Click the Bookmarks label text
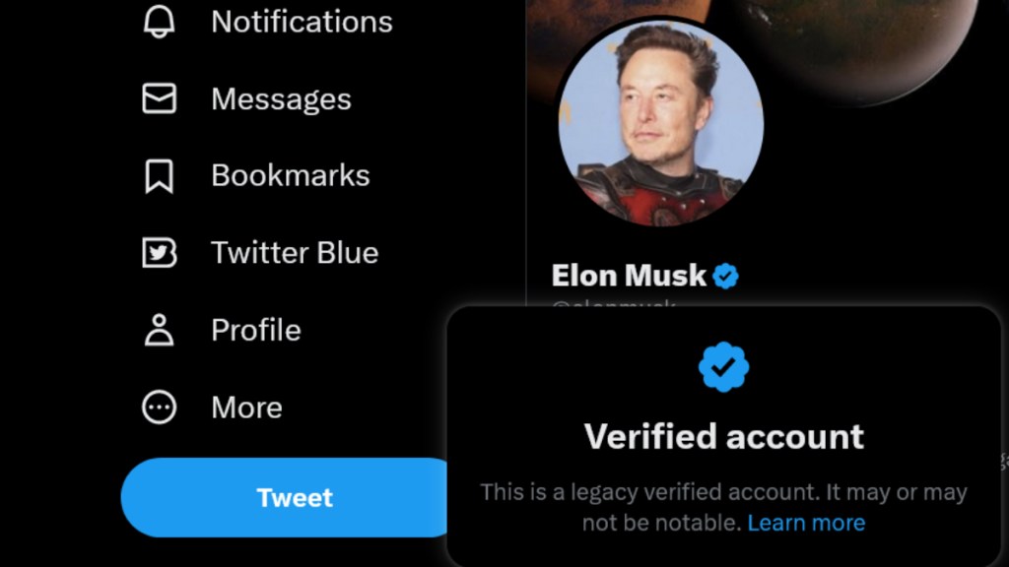The width and height of the screenshot is (1009, 567). (x=290, y=175)
